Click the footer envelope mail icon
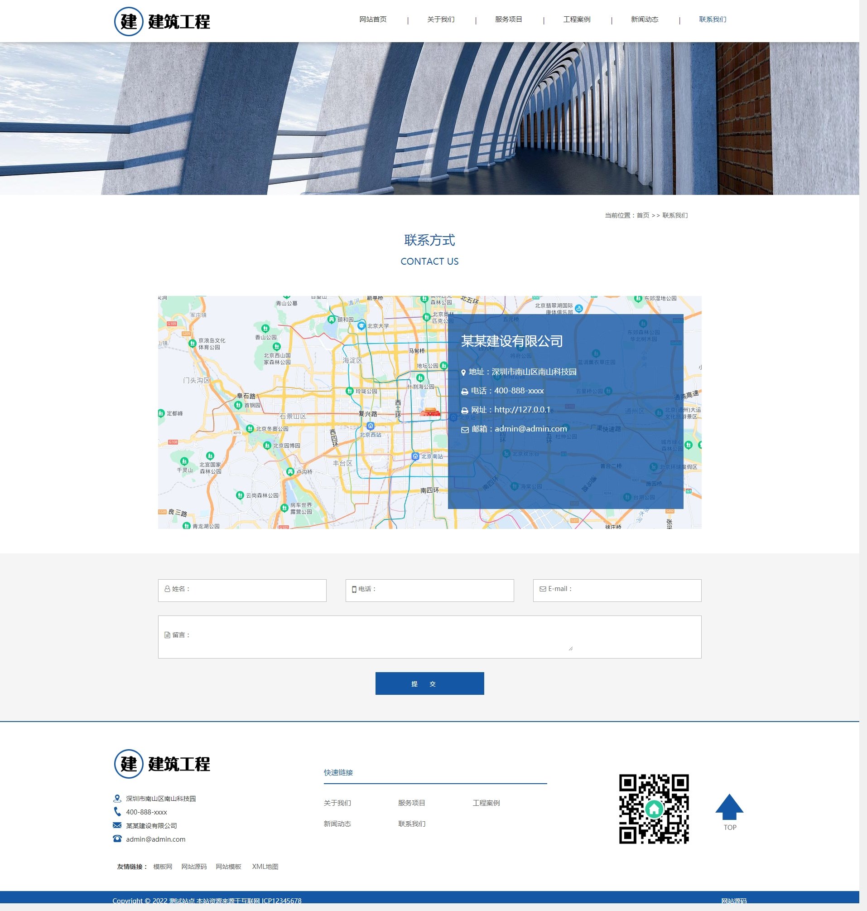The height and width of the screenshot is (911, 867). tap(117, 825)
